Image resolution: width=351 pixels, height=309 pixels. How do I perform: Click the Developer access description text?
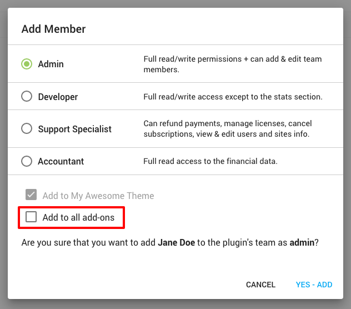[x=233, y=97]
